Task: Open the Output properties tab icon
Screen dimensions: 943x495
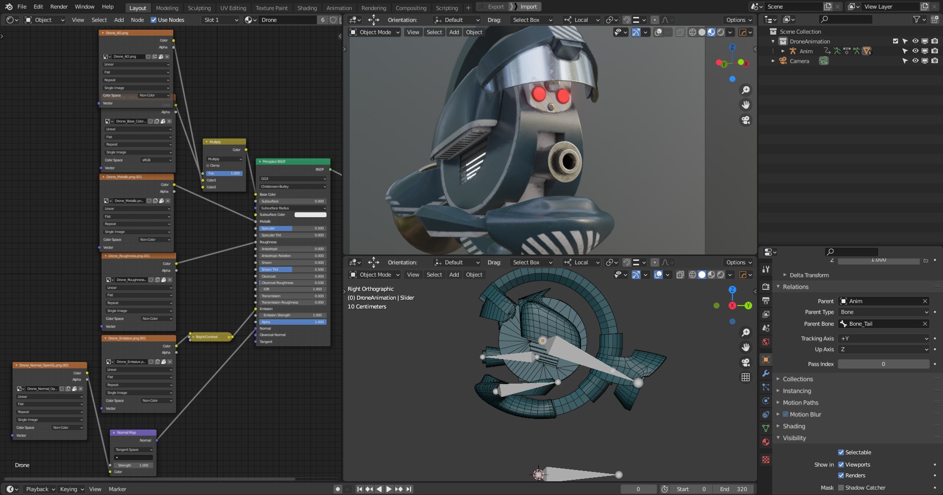Action: (x=766, y=300)
